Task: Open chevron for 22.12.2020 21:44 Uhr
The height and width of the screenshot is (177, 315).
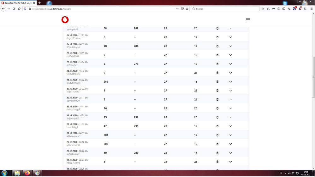Action: coord(230,100)
